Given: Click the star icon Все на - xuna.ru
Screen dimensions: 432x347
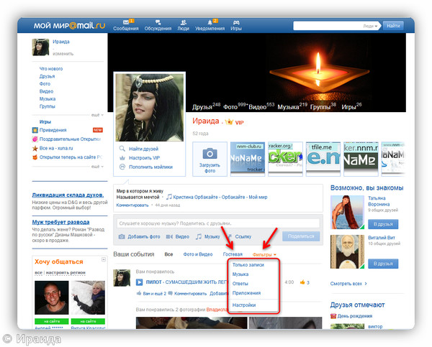Looking at the screenshot, I should click(x=35, y=148).
